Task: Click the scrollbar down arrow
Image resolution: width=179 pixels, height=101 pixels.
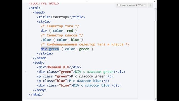Action: [x=156, y=100]
